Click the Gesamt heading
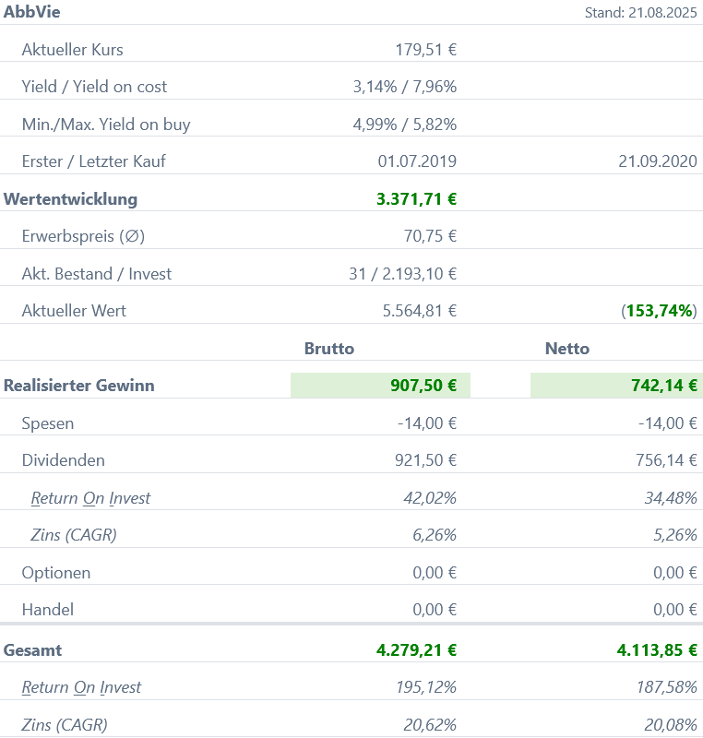Viewport: 703px width, 738px height. [32, 650]
